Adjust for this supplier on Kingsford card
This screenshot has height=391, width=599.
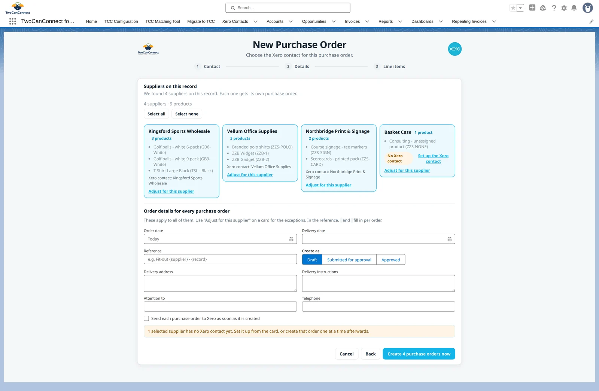(171, 191)
